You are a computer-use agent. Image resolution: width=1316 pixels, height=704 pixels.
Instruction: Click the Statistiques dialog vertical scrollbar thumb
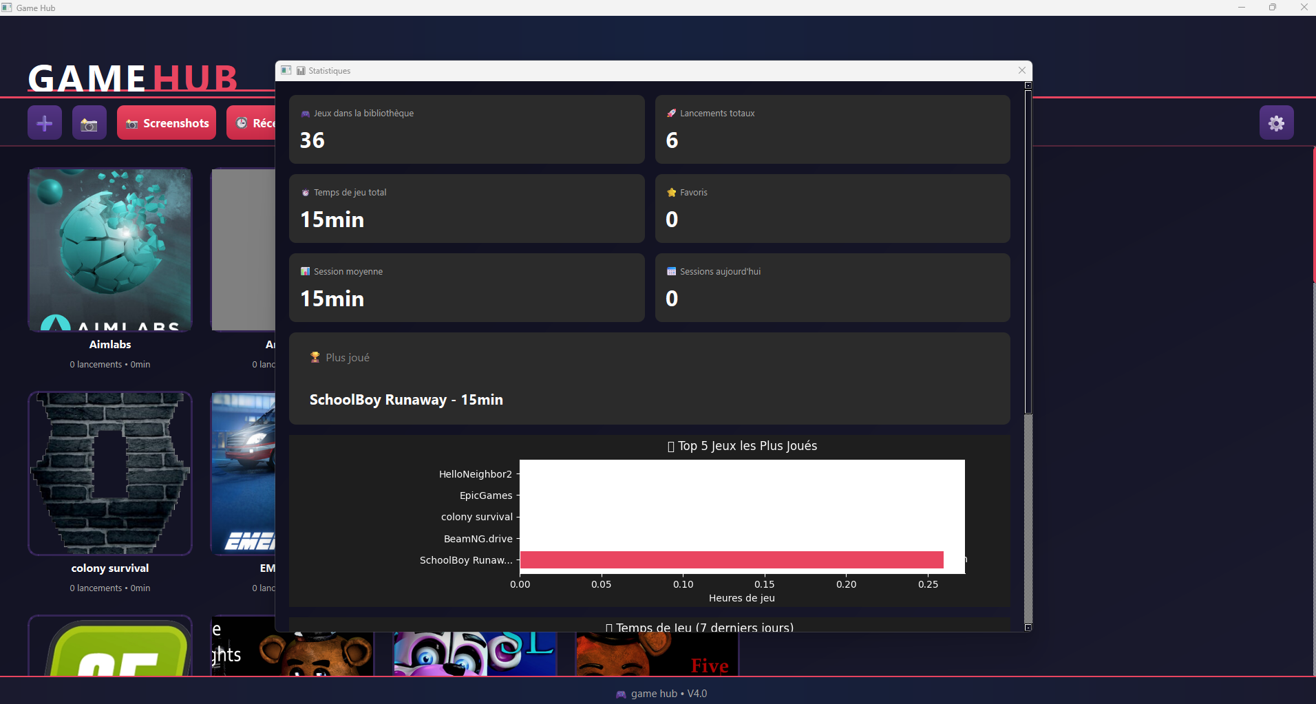pyautogui.click(x=1028, y=252)
